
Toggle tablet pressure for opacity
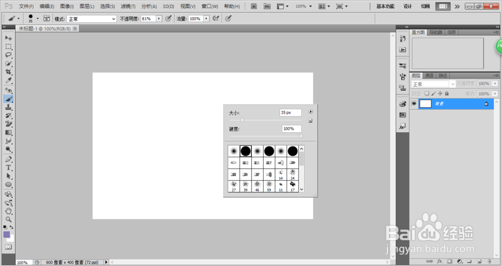pyautogui.click(x=168, y=19)
